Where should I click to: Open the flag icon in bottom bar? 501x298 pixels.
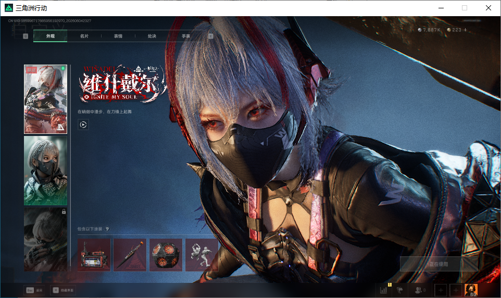coord(400,290)
